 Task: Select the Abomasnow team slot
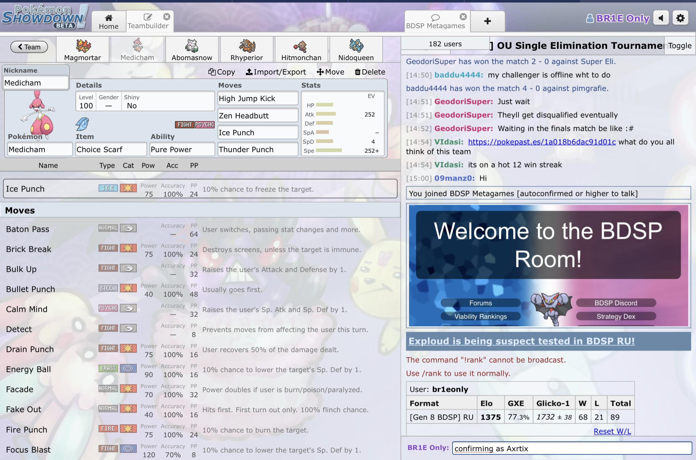point(192,49)
